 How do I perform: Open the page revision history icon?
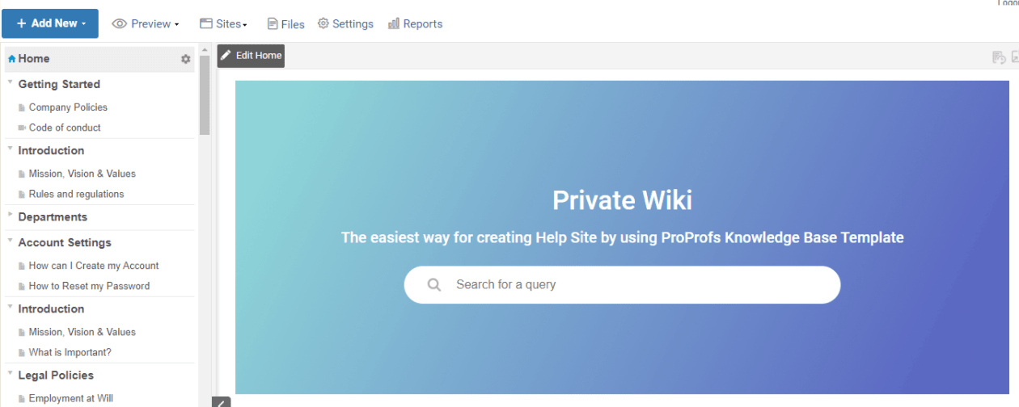(x=999, y=57)
